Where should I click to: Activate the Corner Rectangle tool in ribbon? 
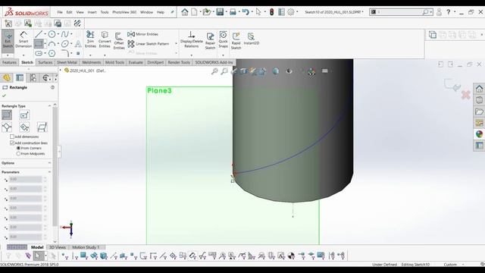pos(39,44)
